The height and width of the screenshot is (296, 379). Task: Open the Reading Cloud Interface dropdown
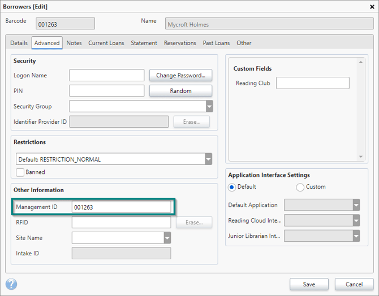tap(356, 220)
